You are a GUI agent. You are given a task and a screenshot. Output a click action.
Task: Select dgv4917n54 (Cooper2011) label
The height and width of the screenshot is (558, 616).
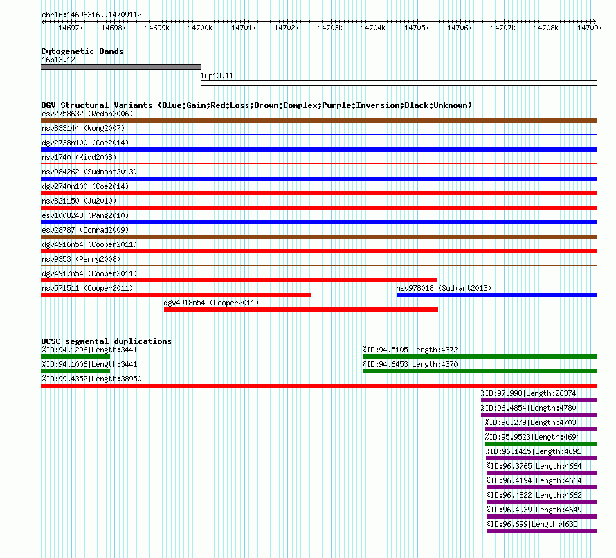(x=89, y=274)
